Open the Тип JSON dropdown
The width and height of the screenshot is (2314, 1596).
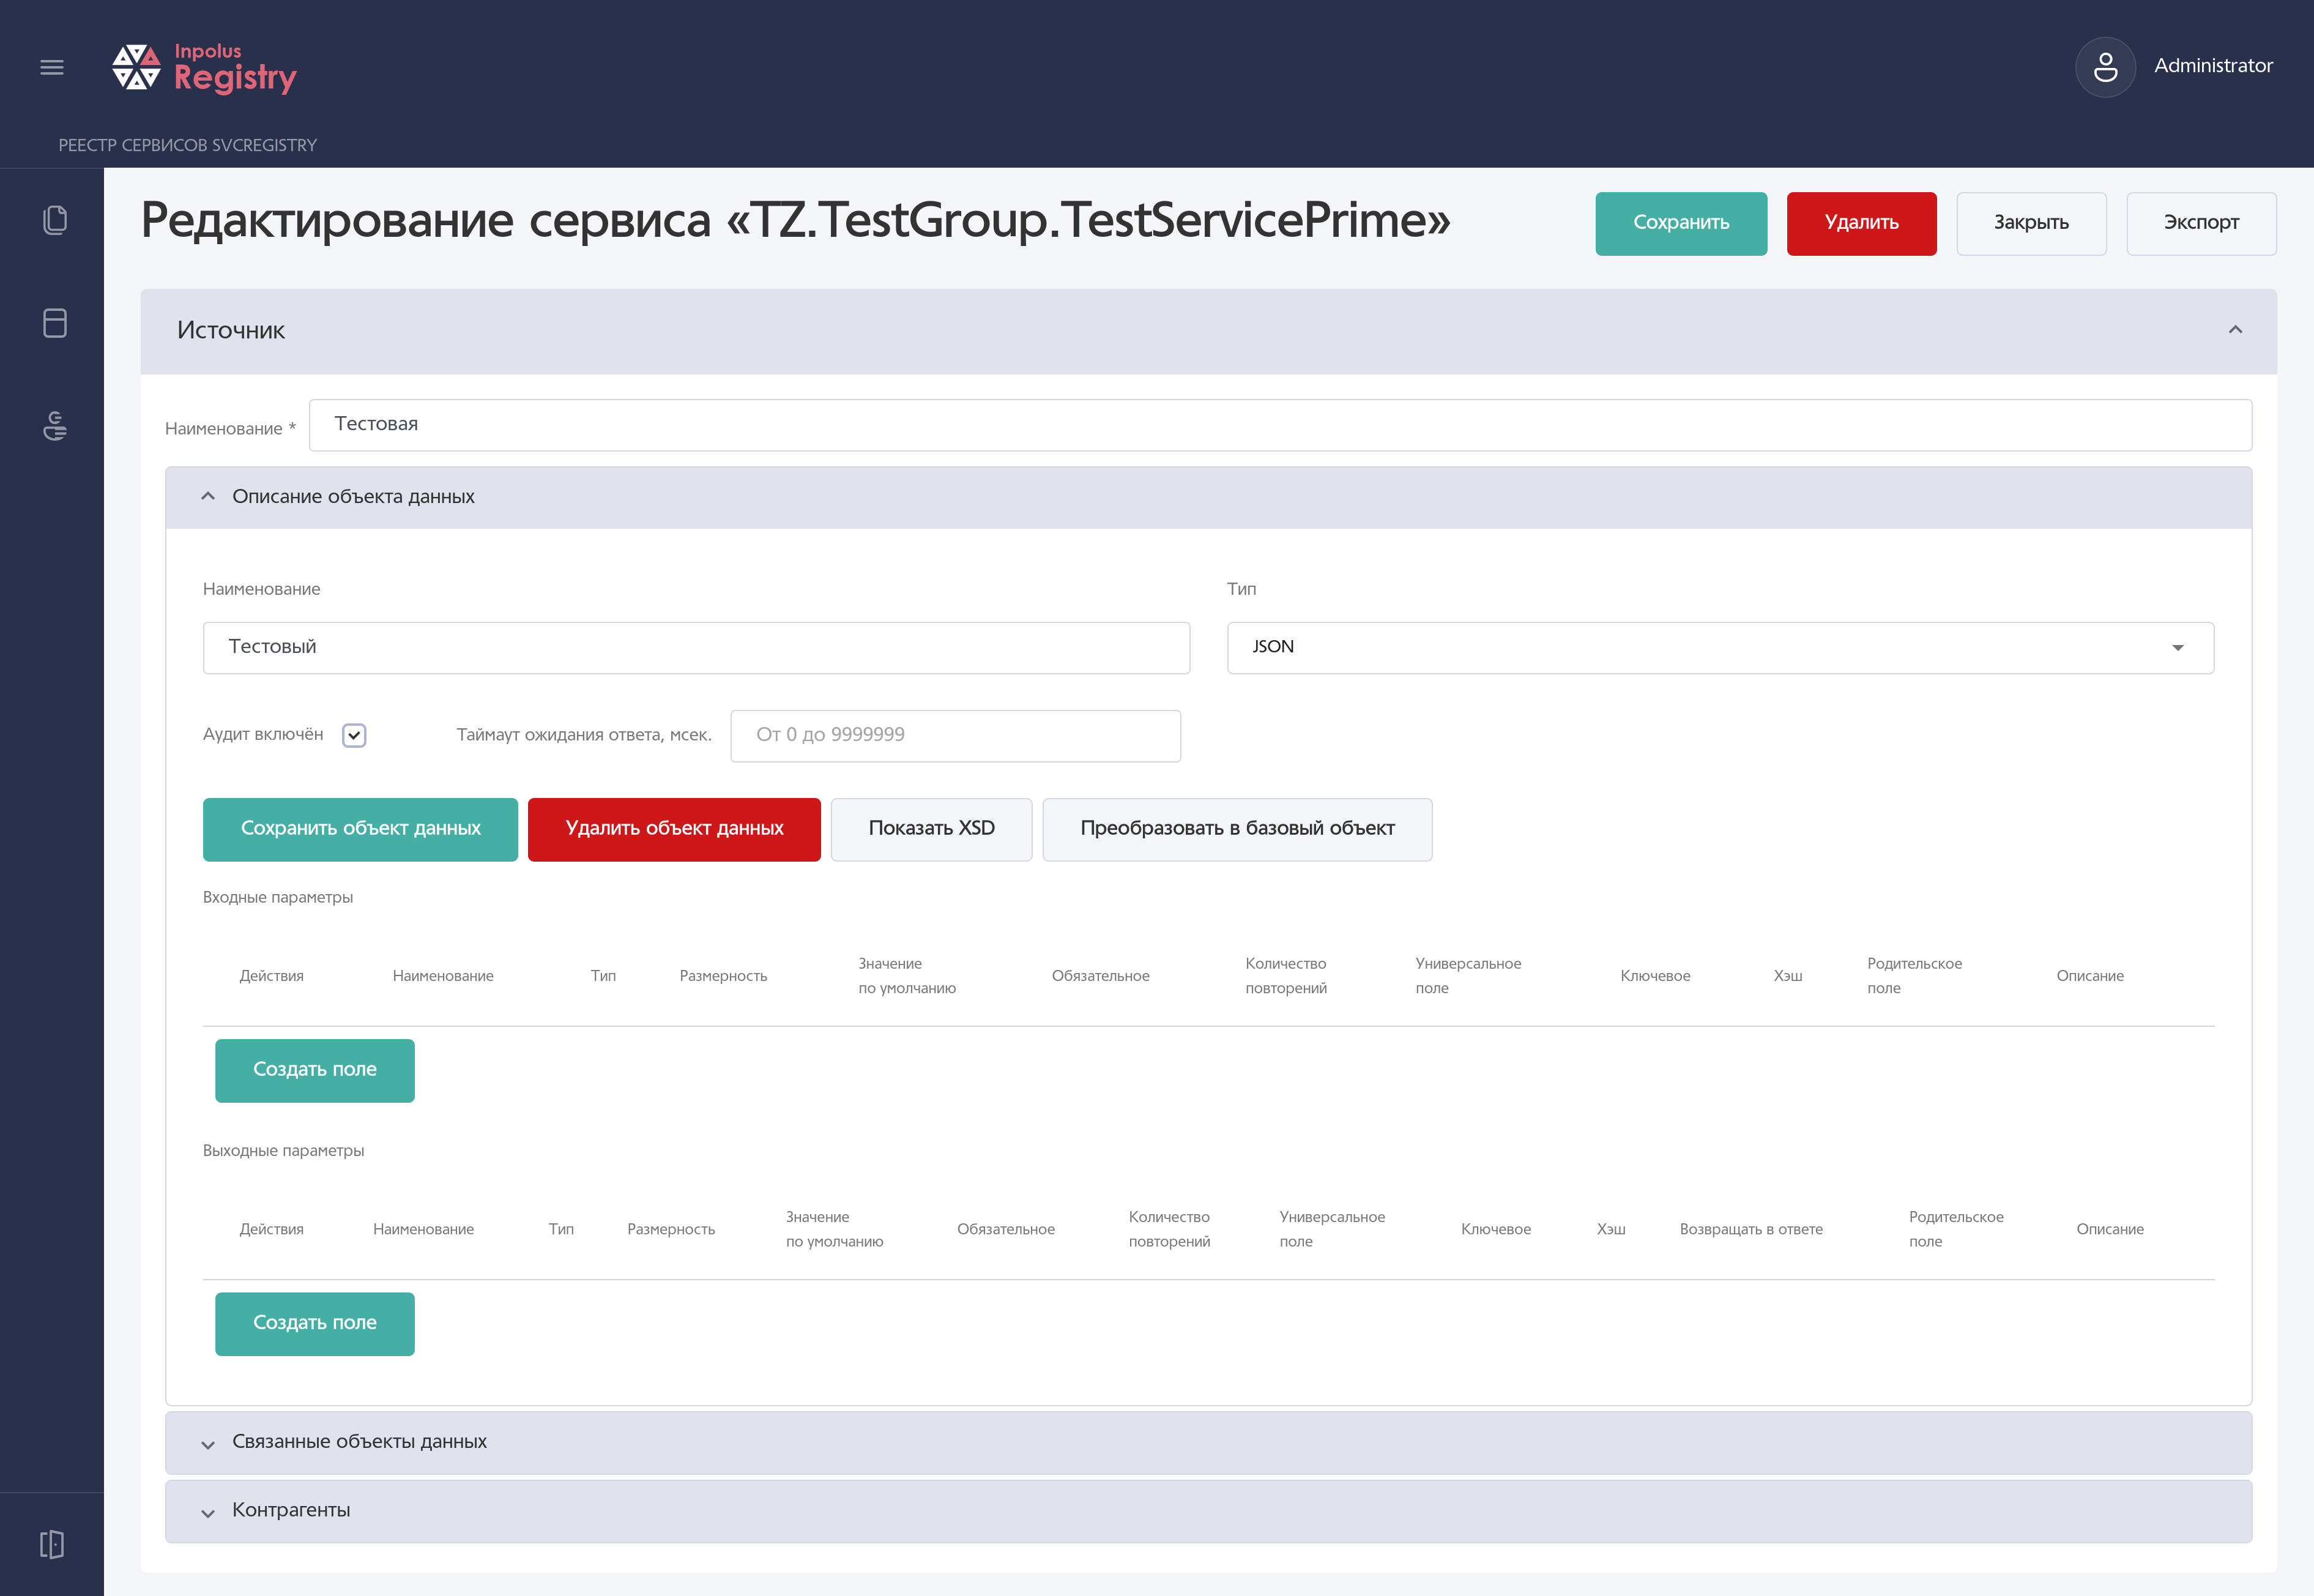pos(1721,647)
